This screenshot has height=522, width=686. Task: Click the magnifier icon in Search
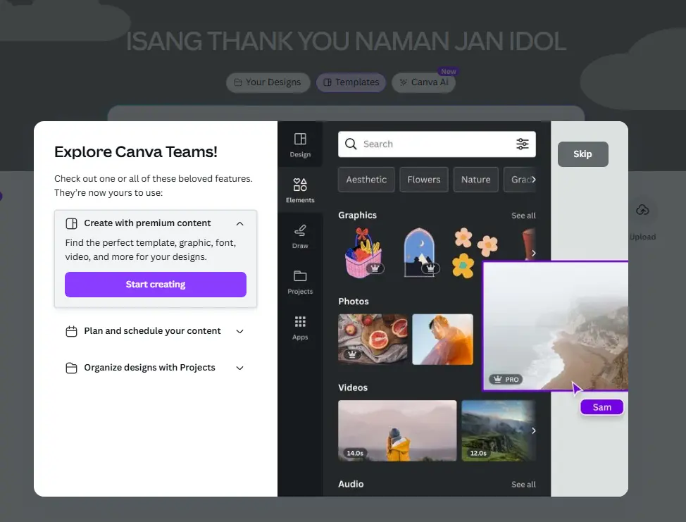pos(351,144)
